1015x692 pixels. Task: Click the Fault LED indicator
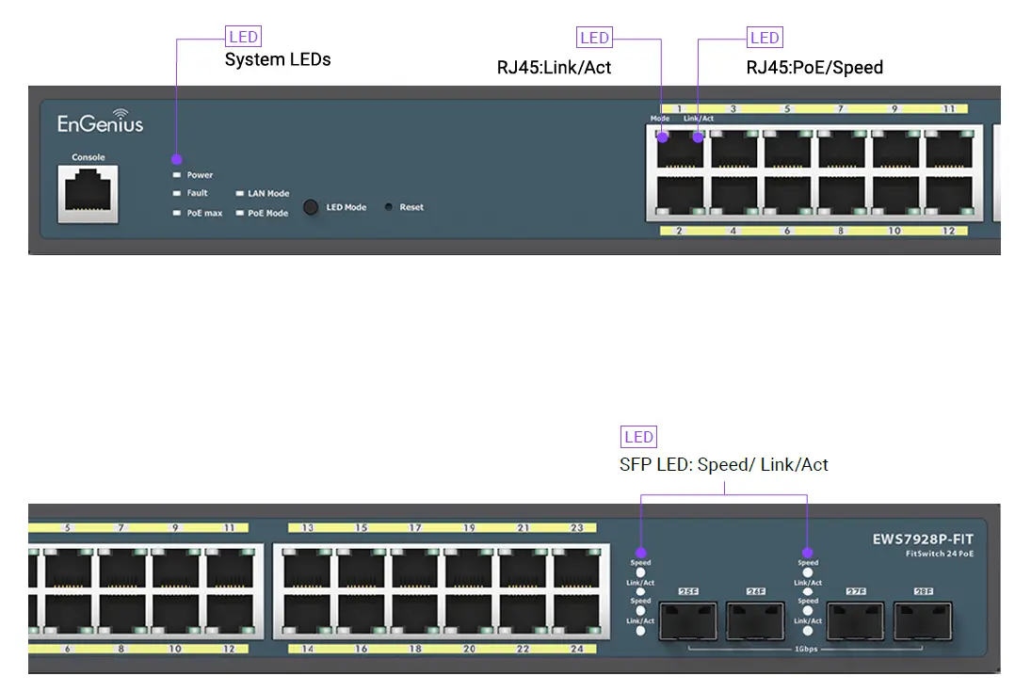(176, 192)
